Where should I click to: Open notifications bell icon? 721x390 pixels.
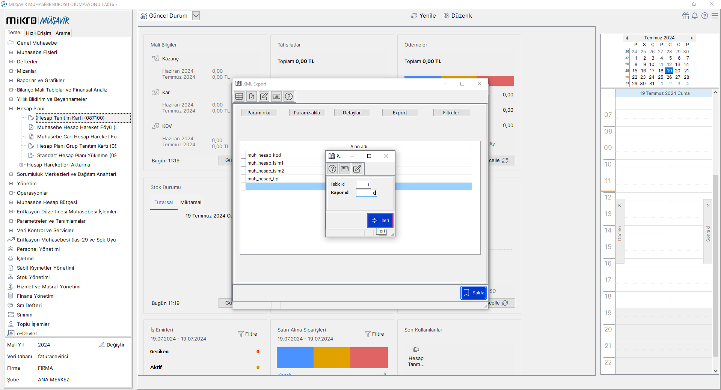click(695, 16)
